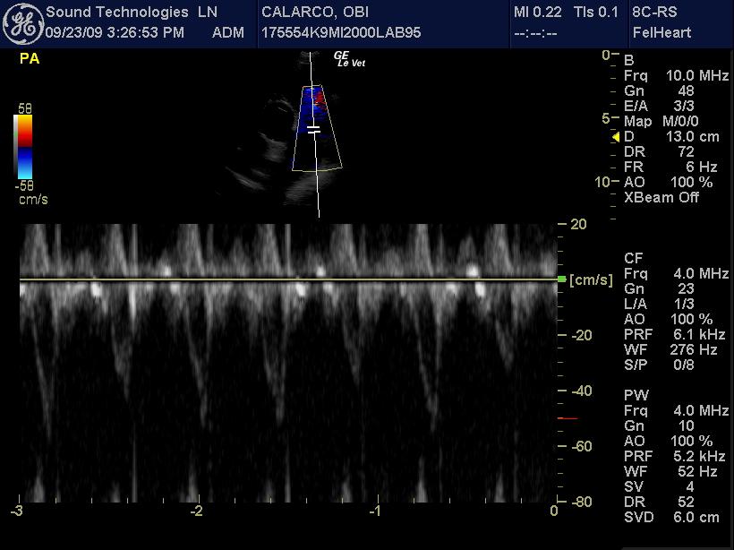The image size is (734, 550).
Task: Open the FelHeart preset selection
Action: pyautogui.click(x=662, y=33)
